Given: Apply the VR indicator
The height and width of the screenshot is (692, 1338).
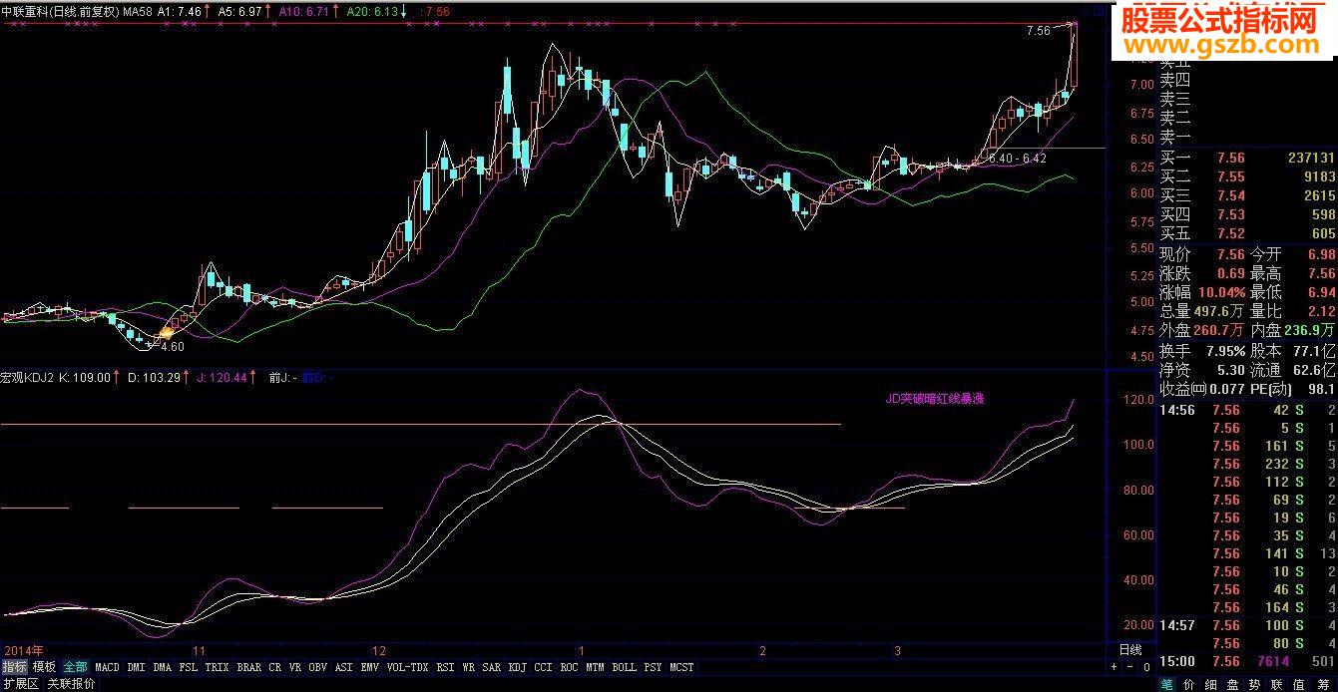Looking at the screenshot, I should 295,667.
